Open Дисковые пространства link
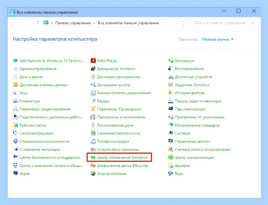The width and height of the screenshot is (268, 205). [118, 77]
